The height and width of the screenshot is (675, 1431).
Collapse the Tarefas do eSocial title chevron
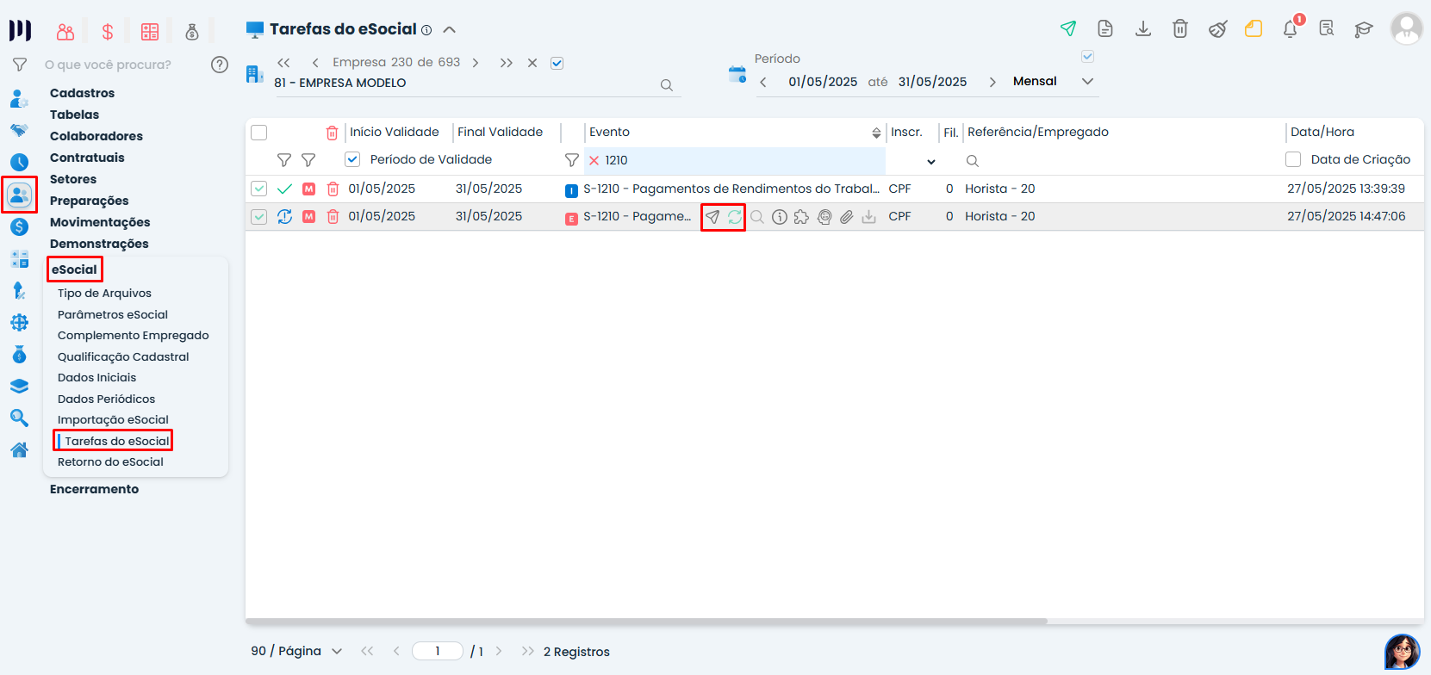coord(449,29)
